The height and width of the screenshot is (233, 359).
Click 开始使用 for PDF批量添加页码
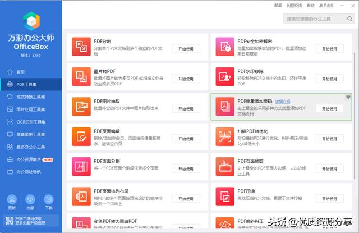(329, 109)
